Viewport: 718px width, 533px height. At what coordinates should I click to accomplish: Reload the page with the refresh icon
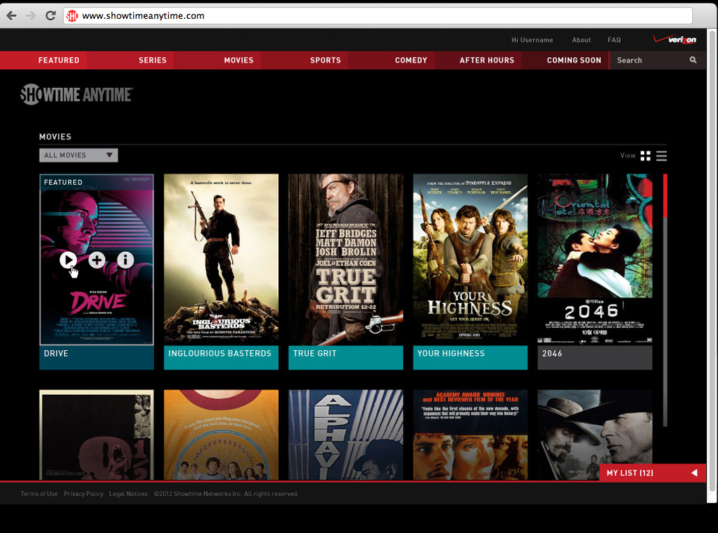point(50,15)
